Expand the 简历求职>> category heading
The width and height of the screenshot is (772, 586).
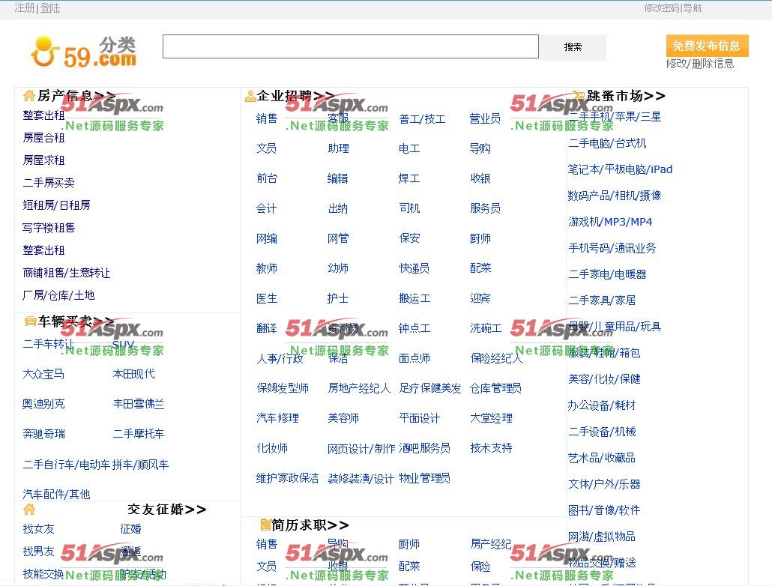(310, 525)
